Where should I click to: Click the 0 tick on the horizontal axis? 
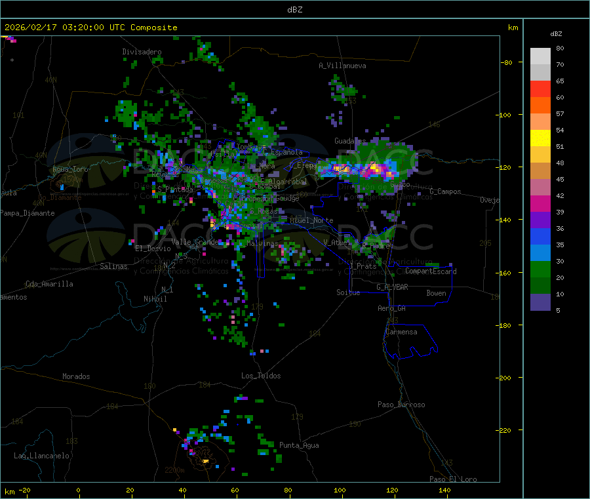78,490
